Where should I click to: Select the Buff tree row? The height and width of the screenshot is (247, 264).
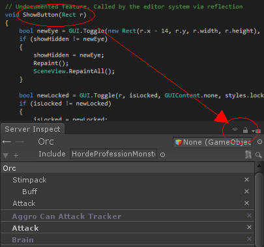pos(128,192)
